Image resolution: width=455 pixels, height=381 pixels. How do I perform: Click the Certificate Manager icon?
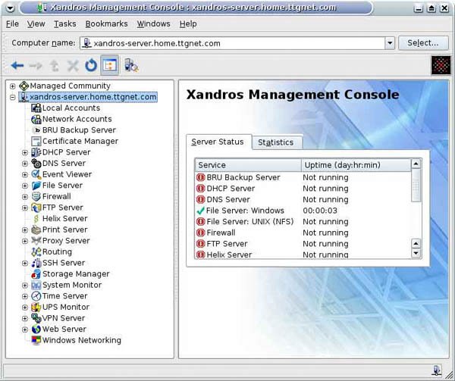[x=36, y=141]
